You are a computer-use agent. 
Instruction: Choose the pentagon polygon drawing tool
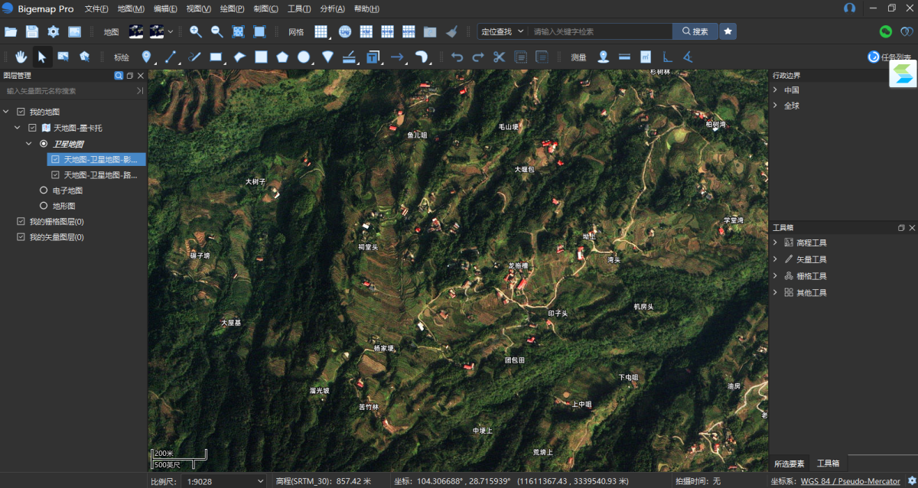pyautogui.click(x=282, y=57)
